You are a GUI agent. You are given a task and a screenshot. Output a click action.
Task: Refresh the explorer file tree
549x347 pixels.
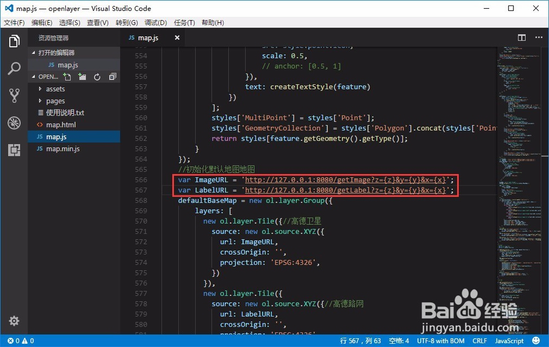[x=97, y=77]
